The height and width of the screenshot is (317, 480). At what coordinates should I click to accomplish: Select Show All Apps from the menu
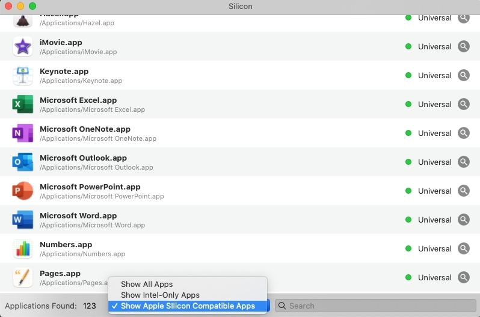(147, 284)
